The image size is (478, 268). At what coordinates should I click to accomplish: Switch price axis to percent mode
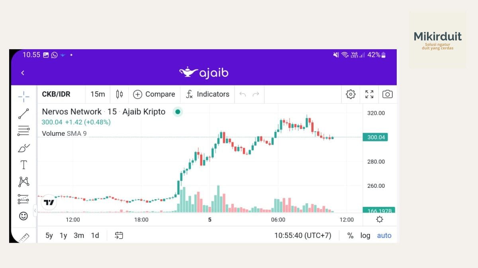point(351,235)
